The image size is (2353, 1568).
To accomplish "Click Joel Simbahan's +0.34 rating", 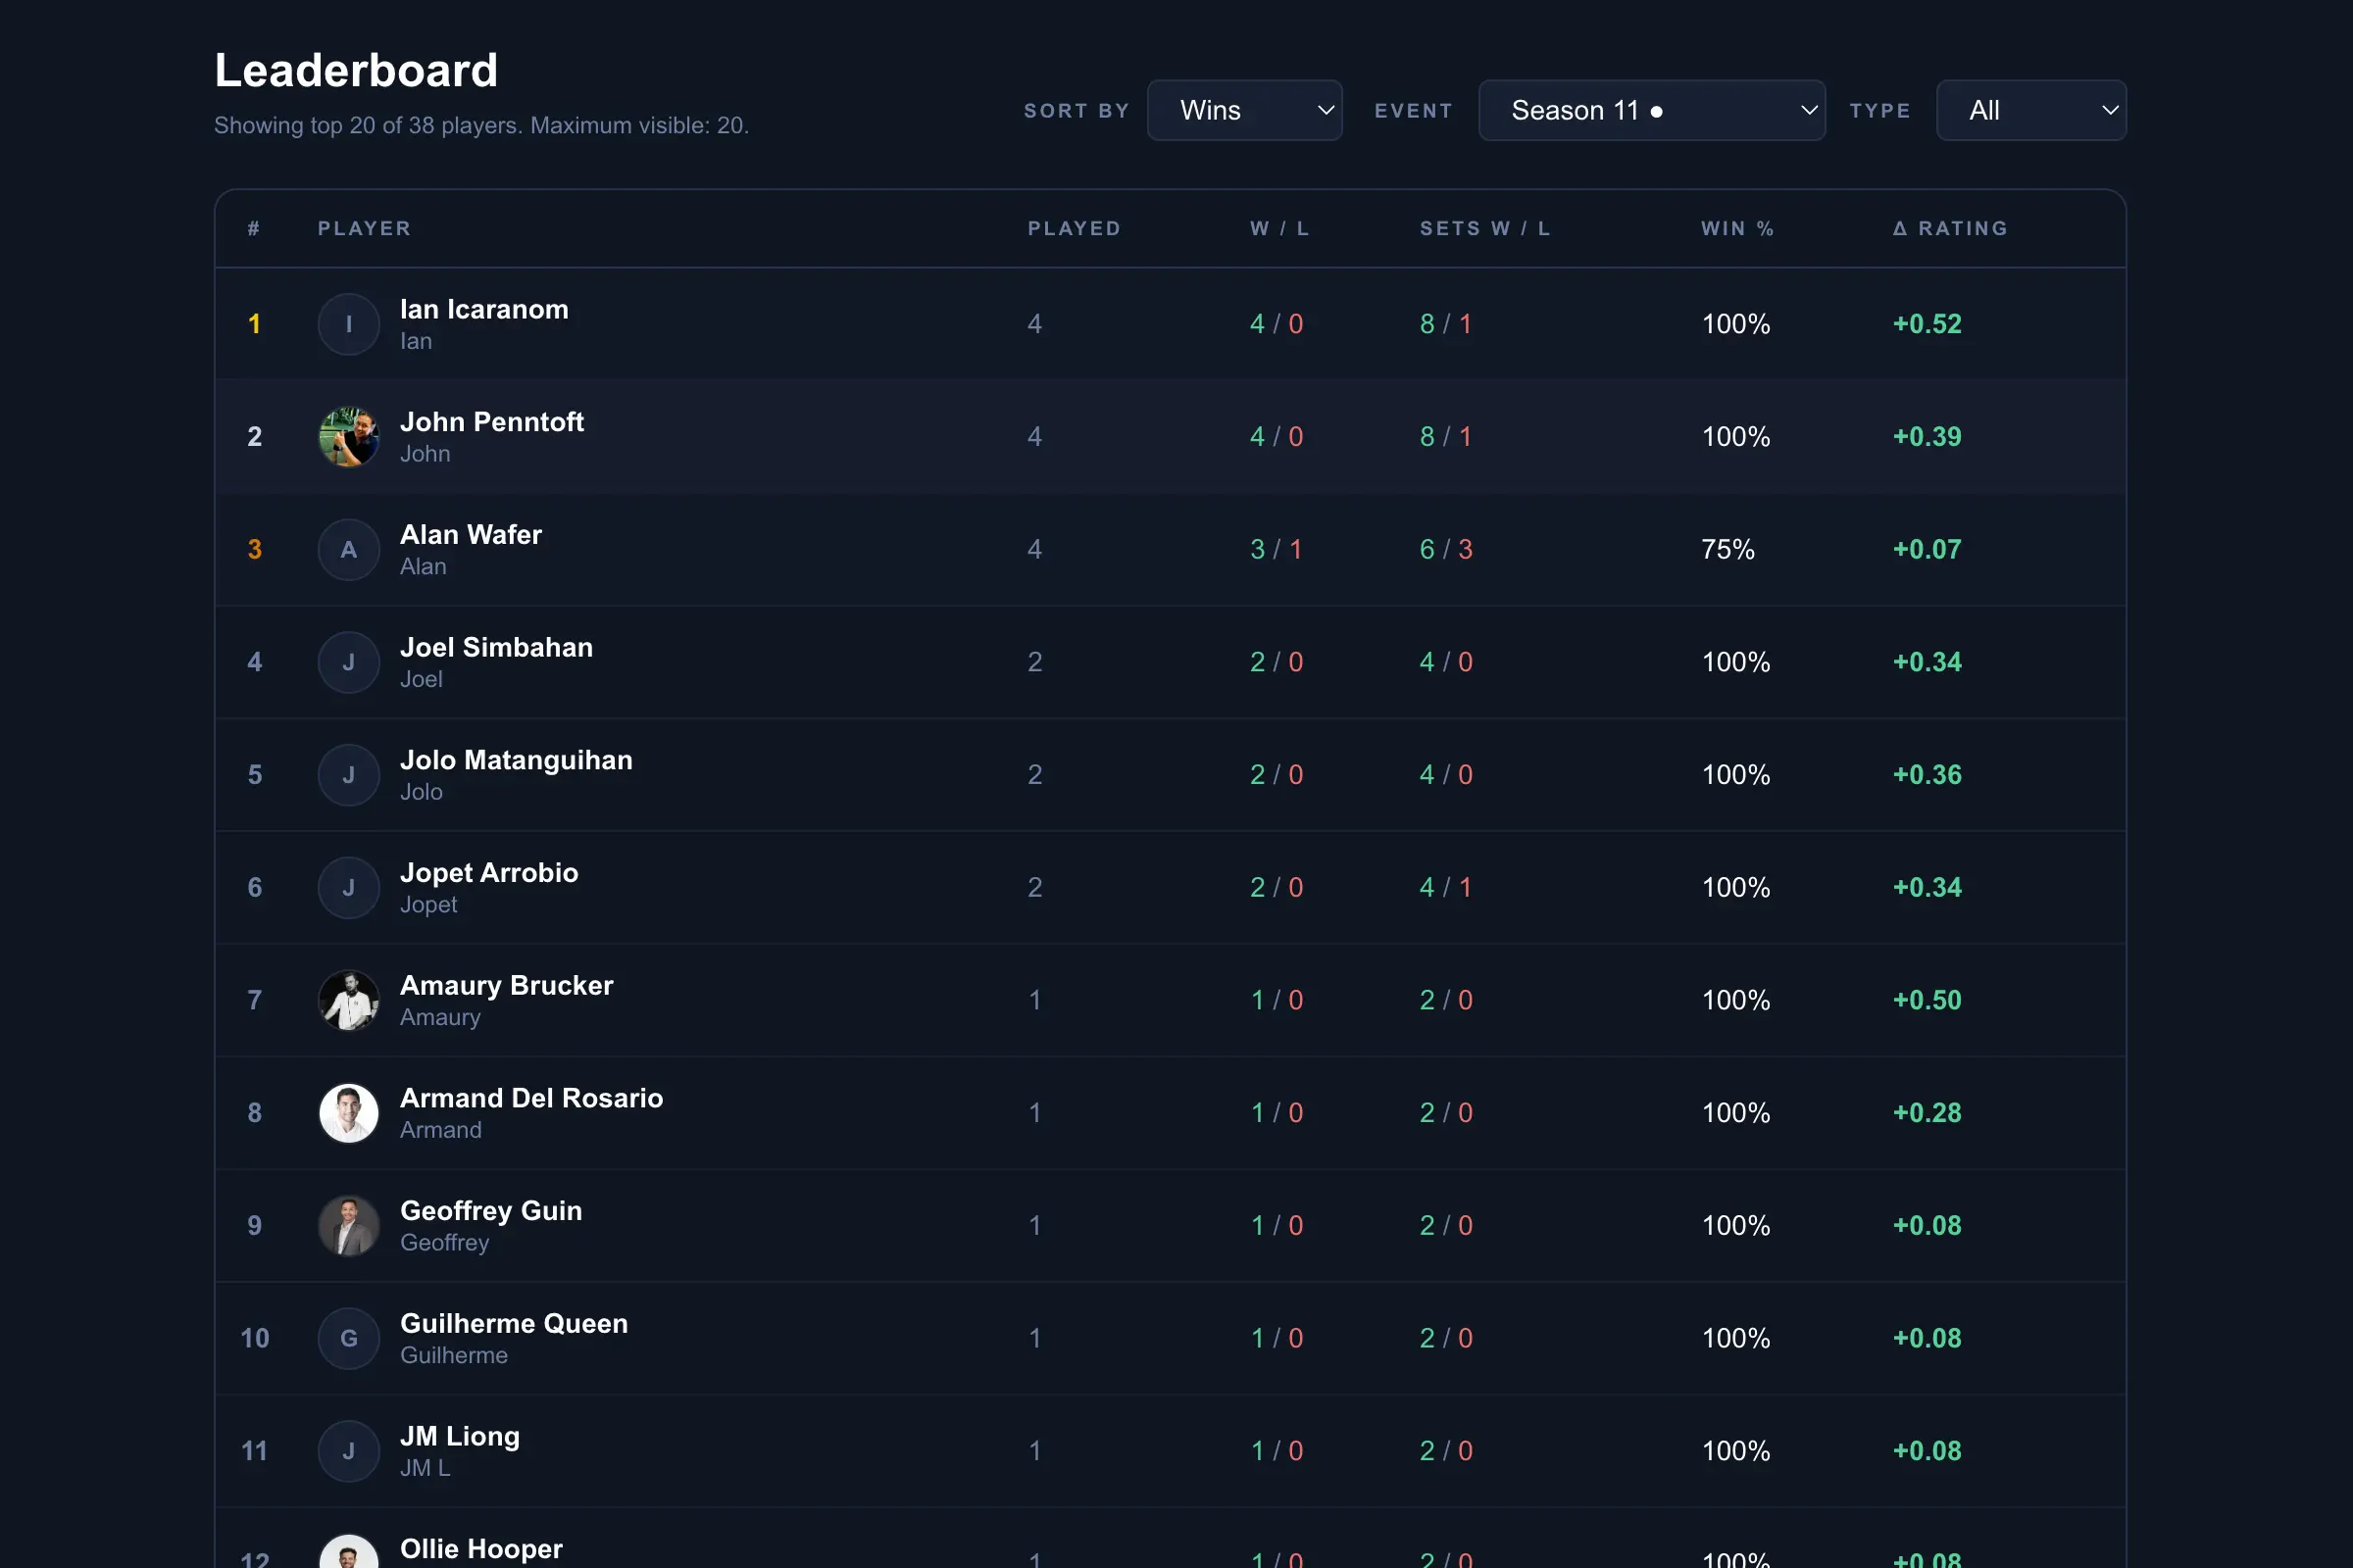I will pos(1927,662).
